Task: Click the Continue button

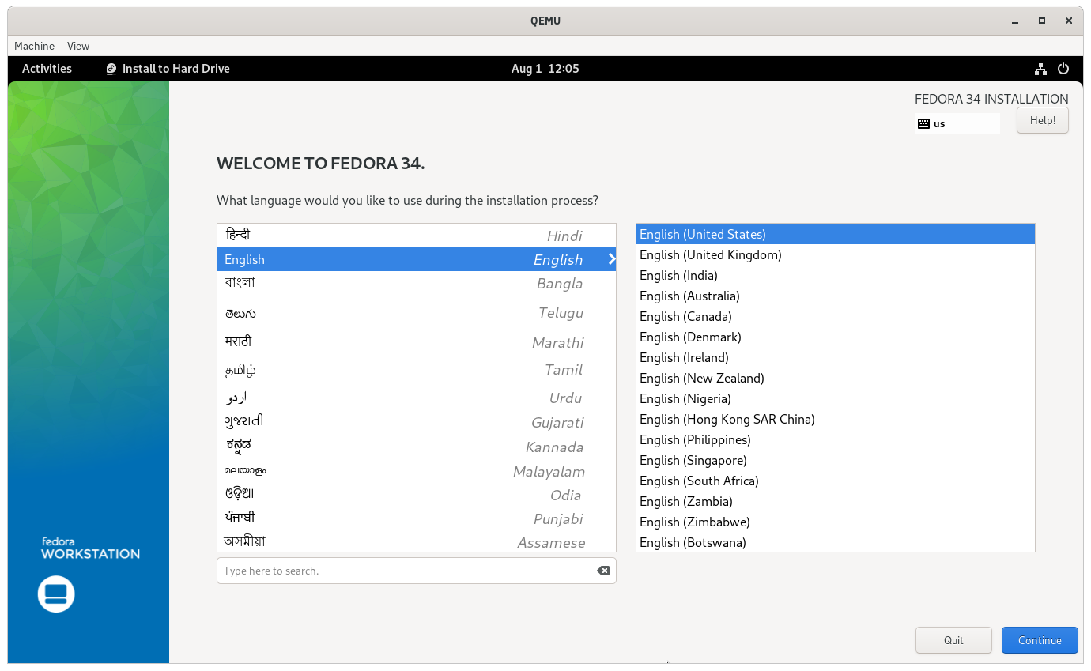Action: 1040,640
